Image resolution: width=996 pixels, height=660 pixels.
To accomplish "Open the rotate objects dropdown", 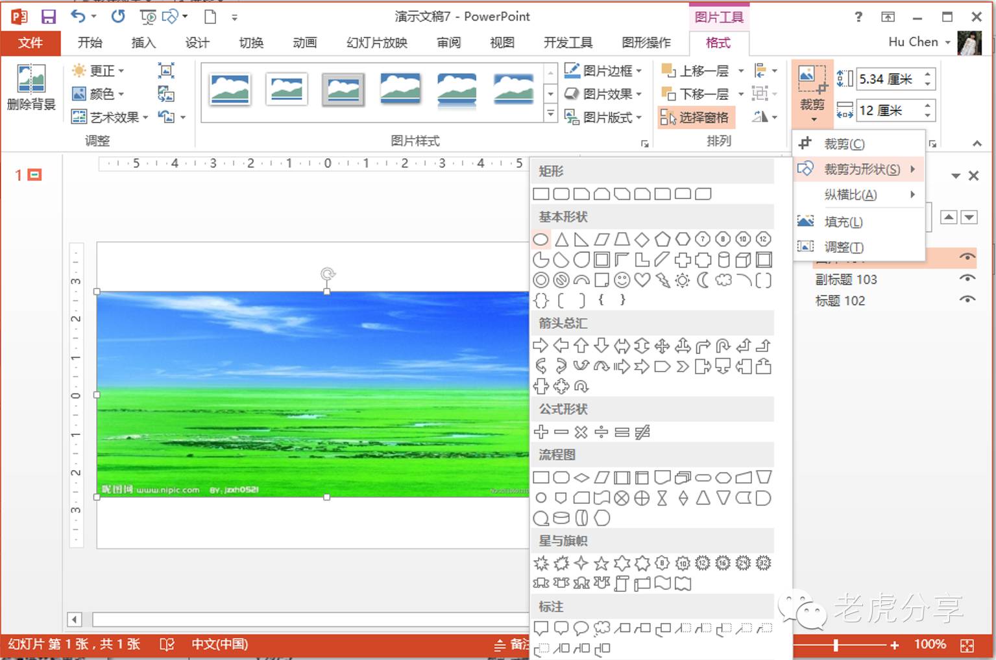I will [x=766, y=117].
